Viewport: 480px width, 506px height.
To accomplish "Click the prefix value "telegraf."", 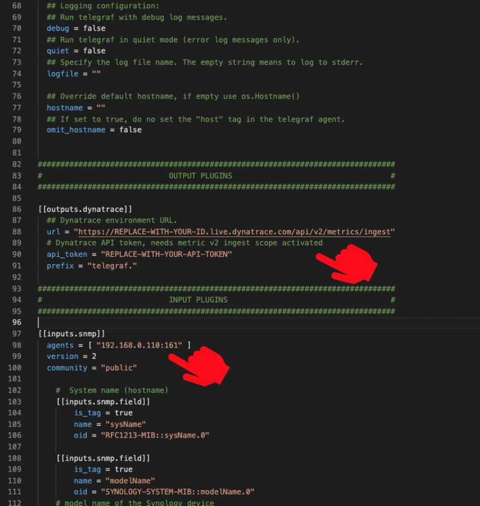I will (x=112, y=266).
